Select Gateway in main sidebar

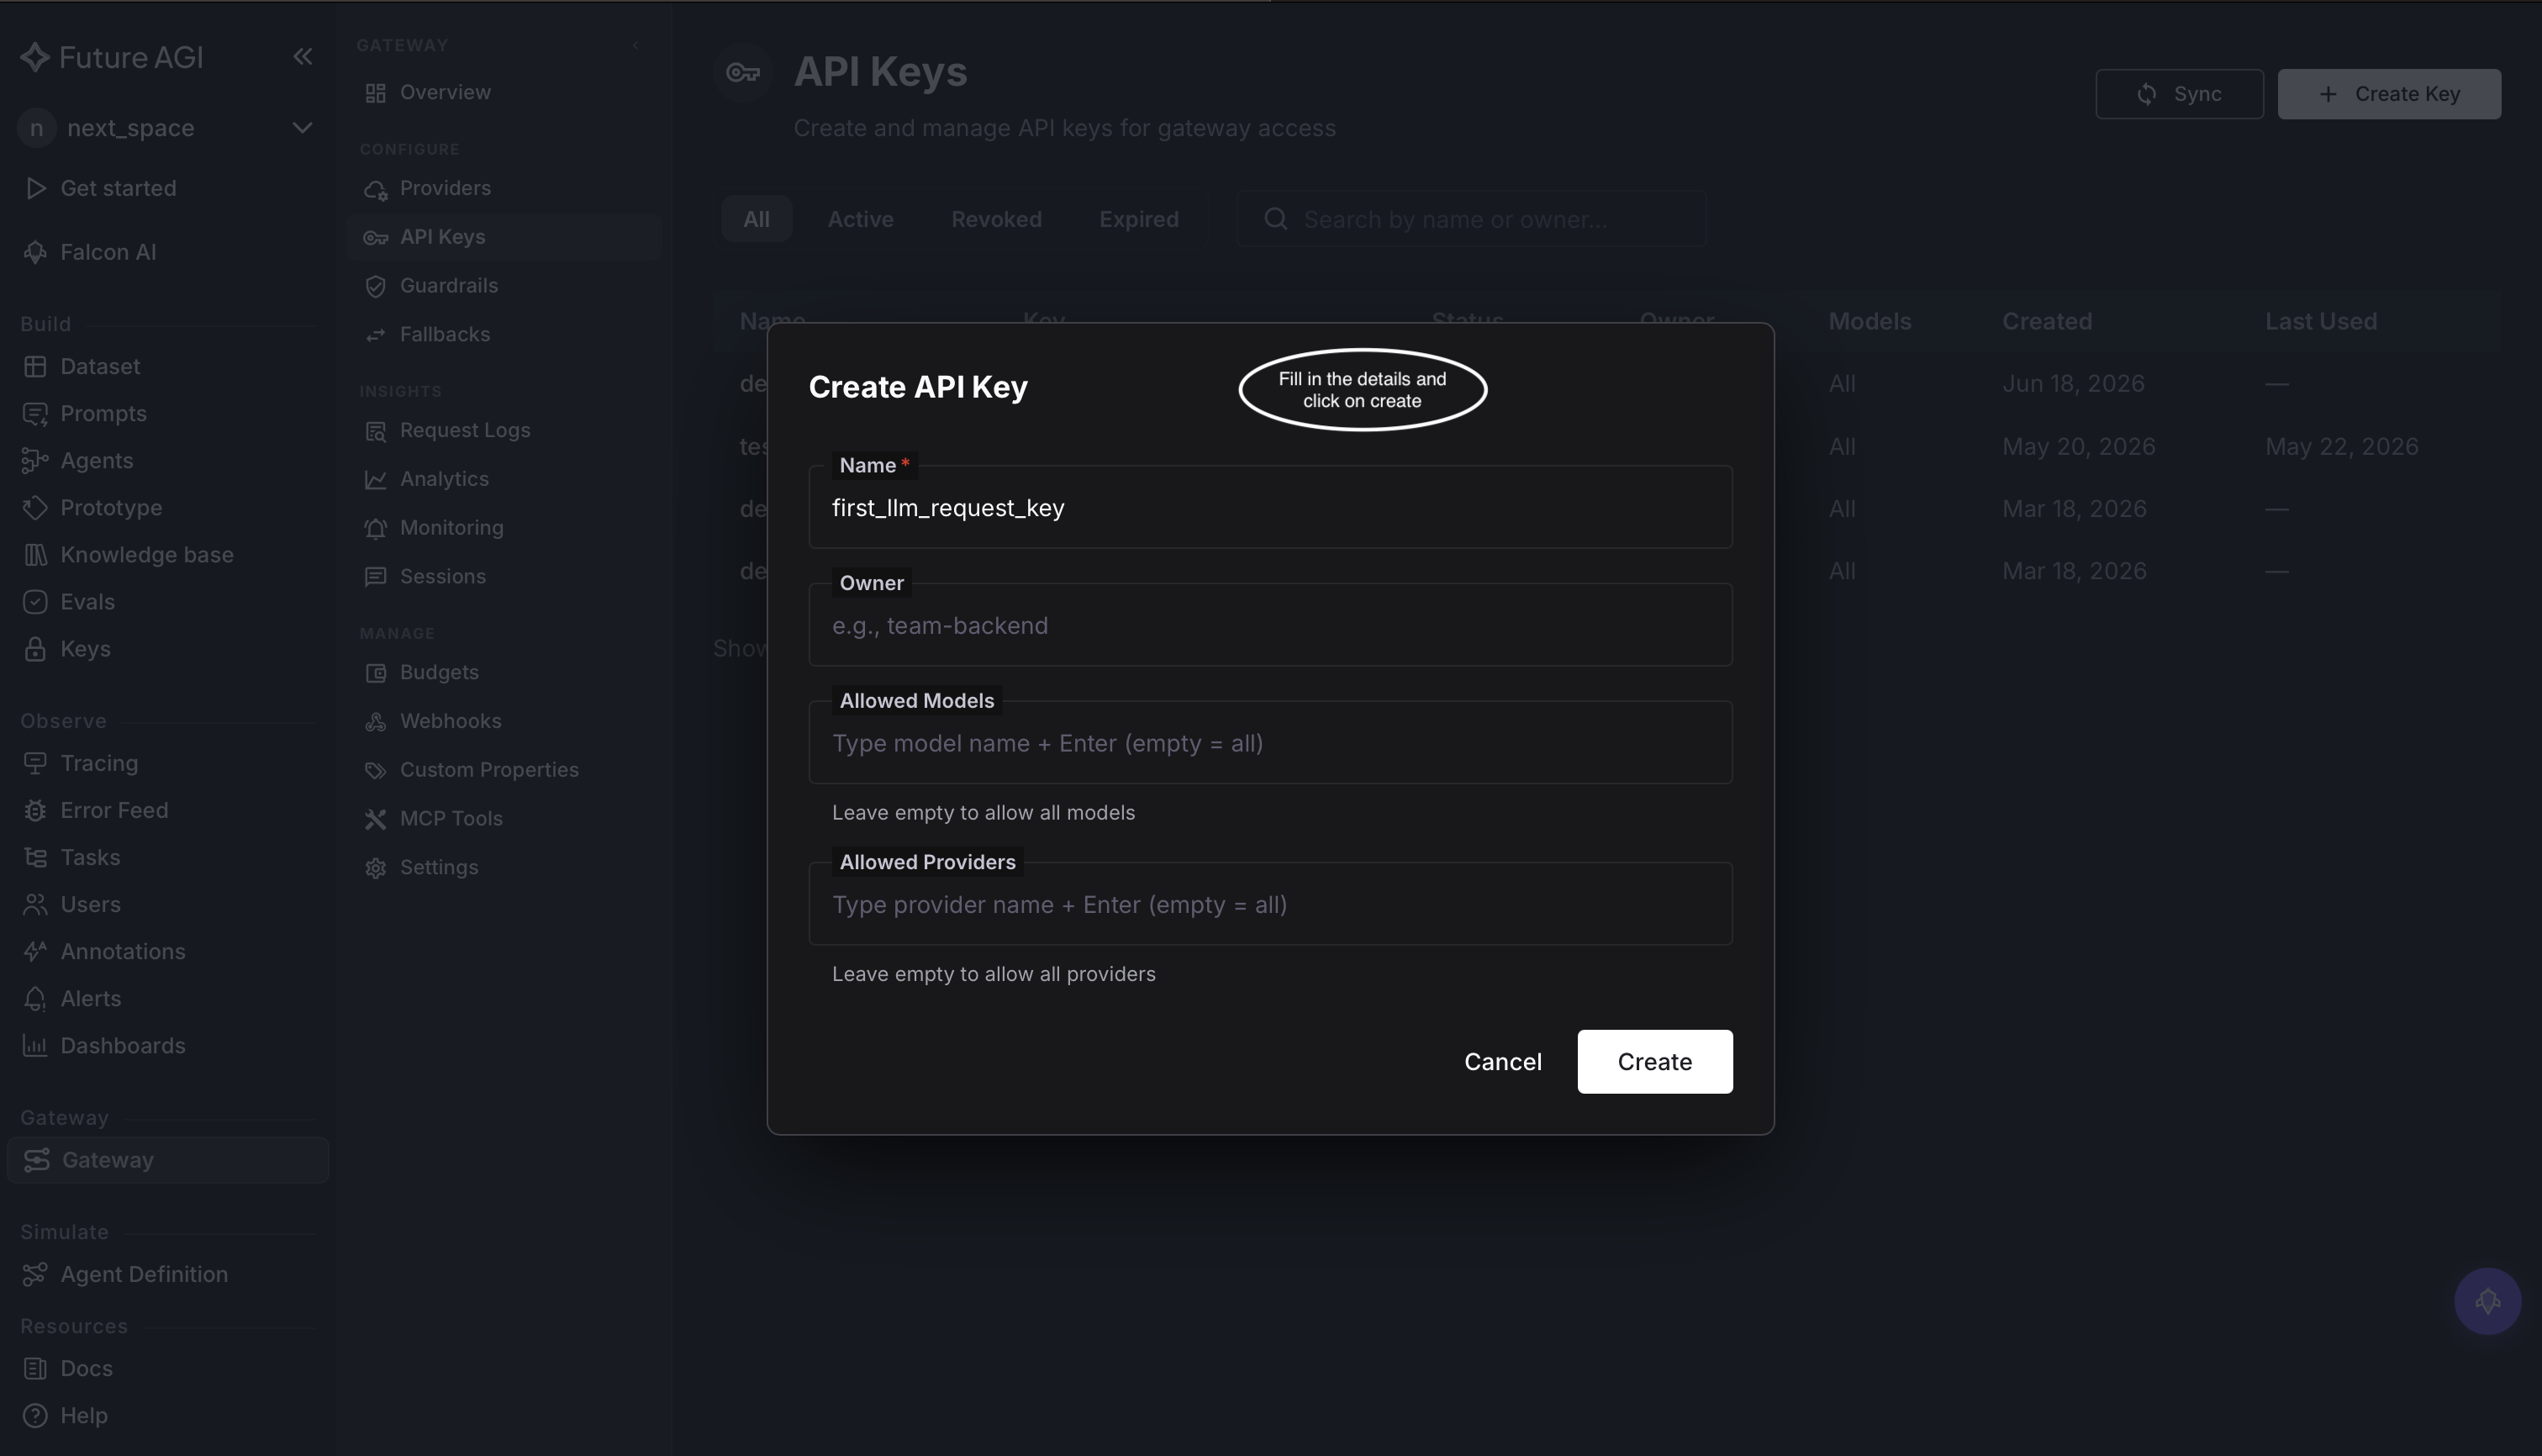[167, 1160]
